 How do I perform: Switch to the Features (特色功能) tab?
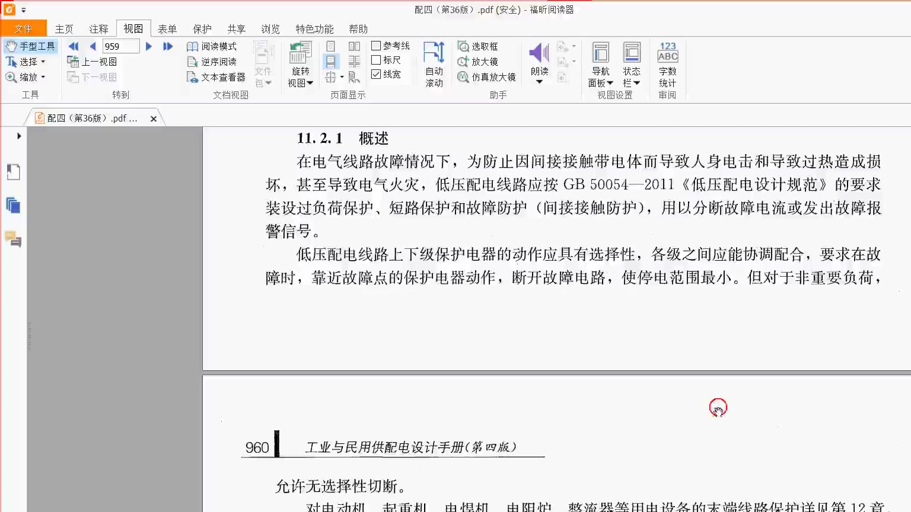[x=314, y=29]
